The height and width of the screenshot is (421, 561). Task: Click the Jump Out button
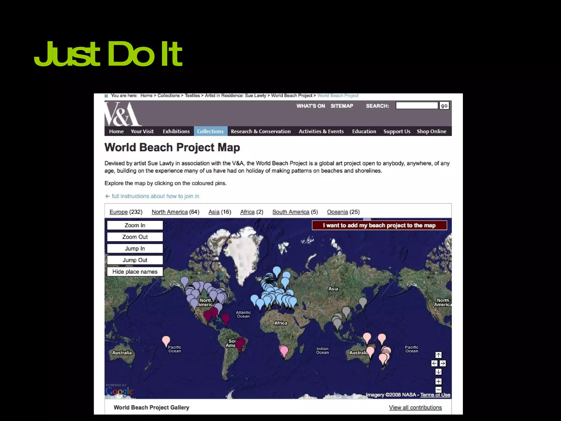coord(135,260)
